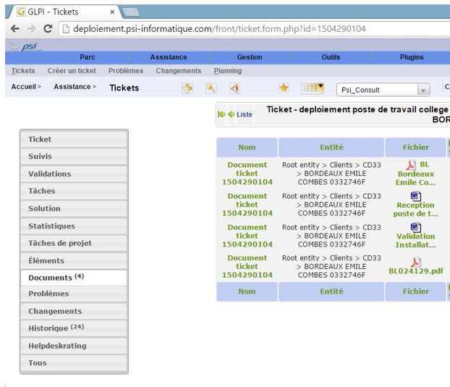Click the search magnifier icon in toolbar
The height and width of the screenshot is (387, 450).
point(211,88)
